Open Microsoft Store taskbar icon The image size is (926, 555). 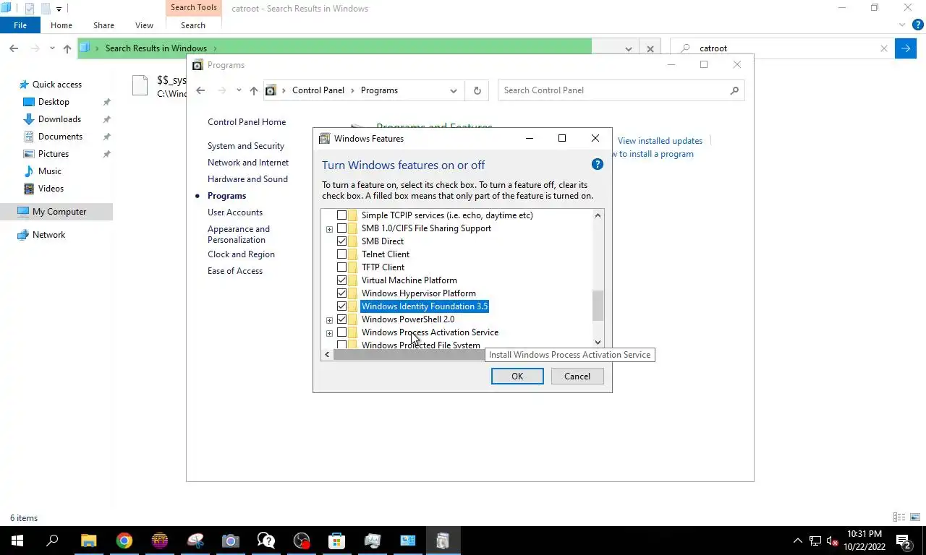pos(336,541)
